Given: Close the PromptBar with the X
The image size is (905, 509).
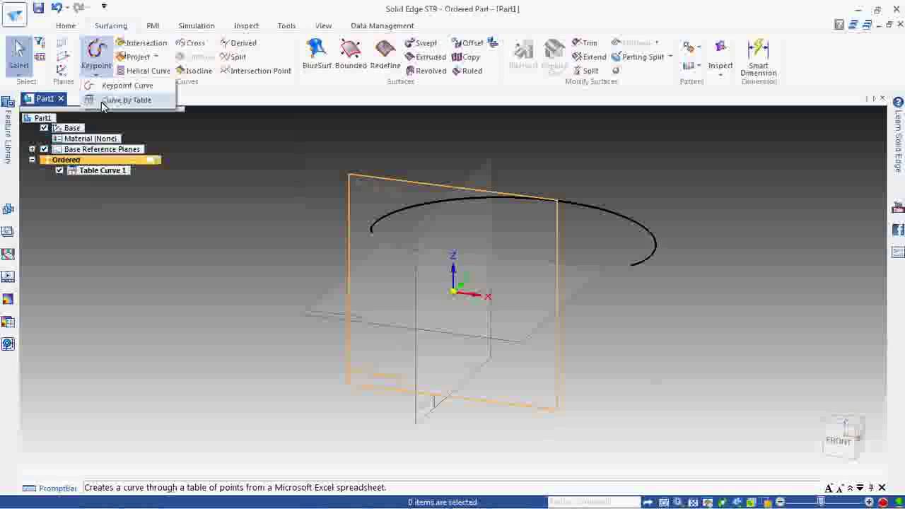Looking at the screenshot, I should coord(882,488).
